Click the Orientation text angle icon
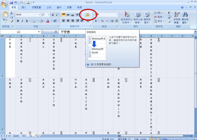 (x=77, y=15)
